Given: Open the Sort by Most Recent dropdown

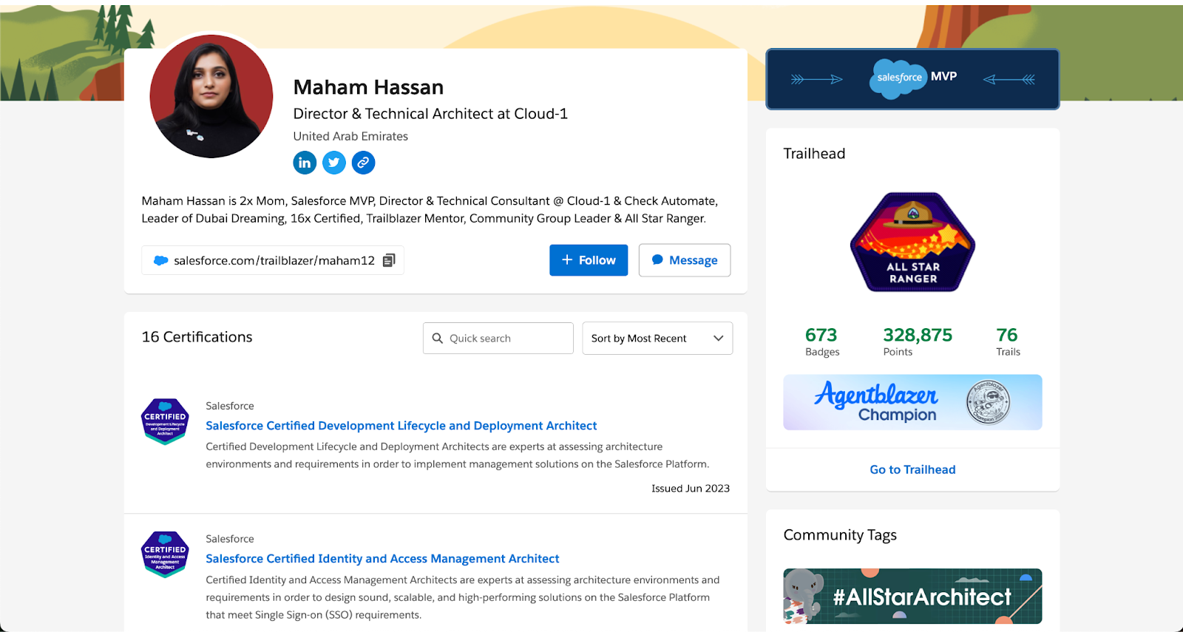Looking at the screenshot, I should (657, 338).
